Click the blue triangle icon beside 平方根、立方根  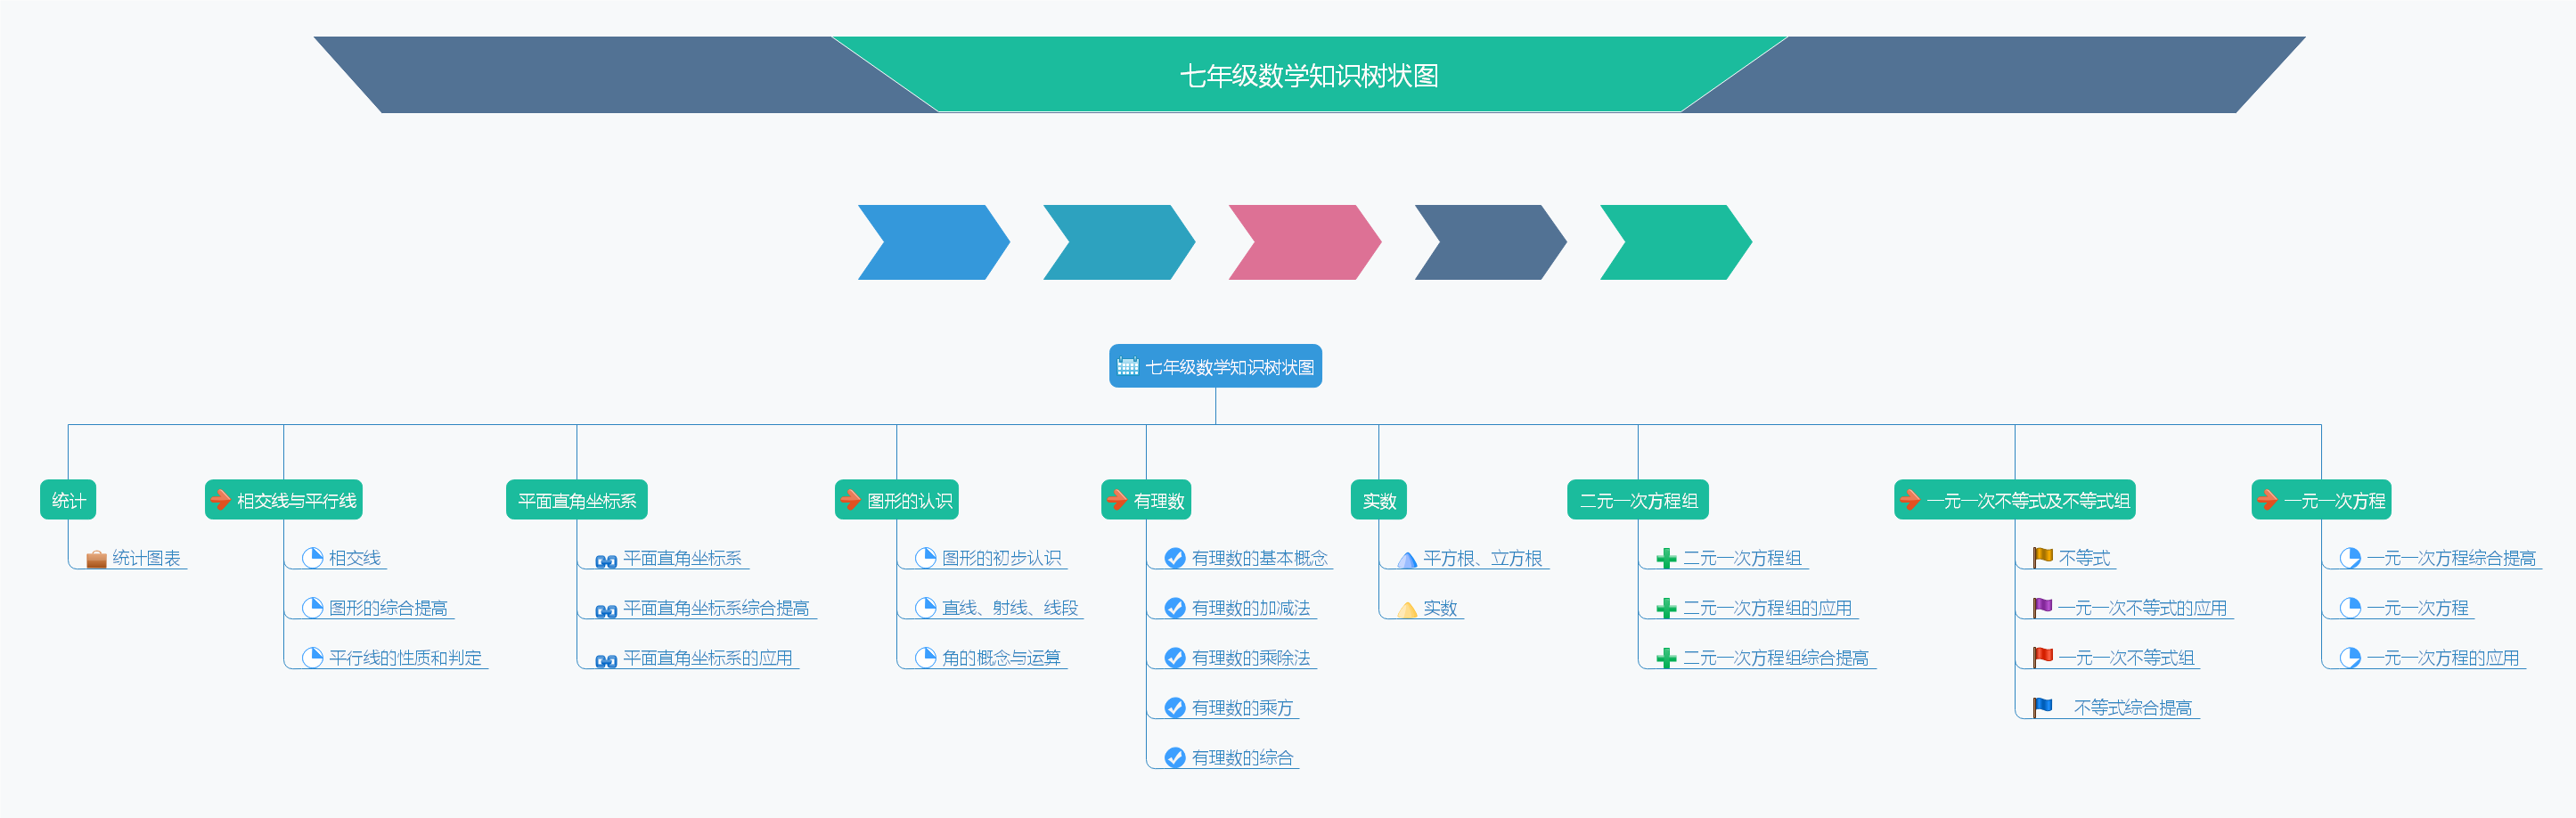click(1407, 560)
